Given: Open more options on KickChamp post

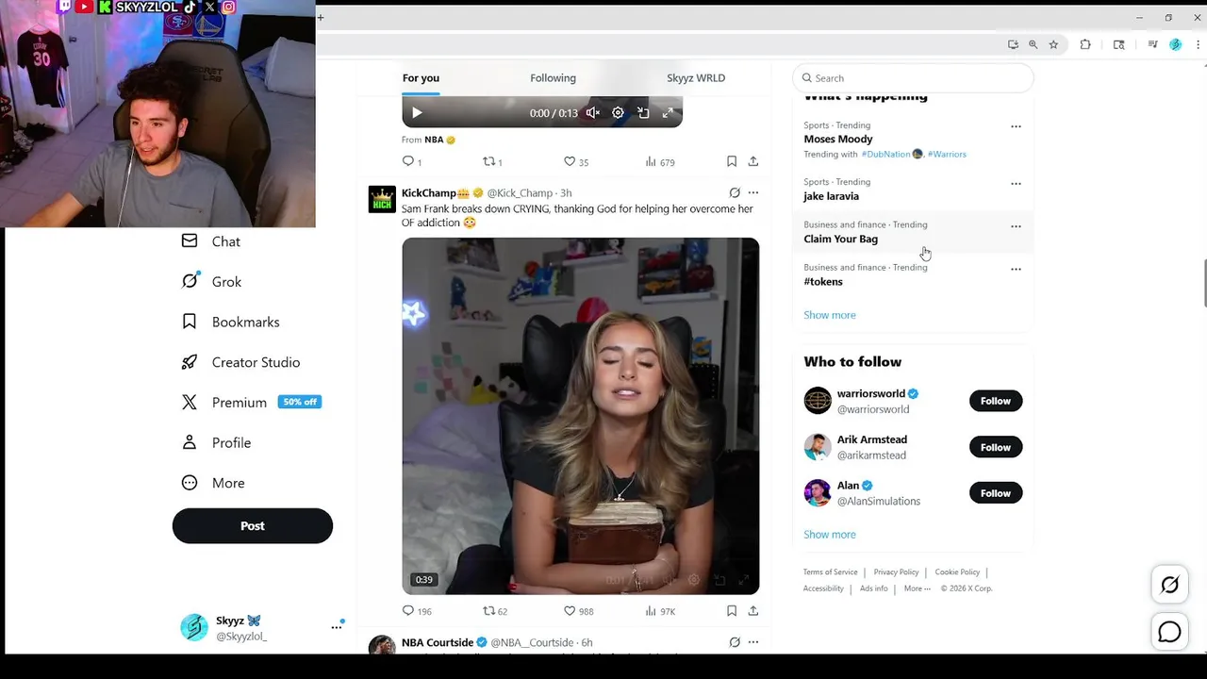Looking at the screenshot, I should click(x=752, y=192).
